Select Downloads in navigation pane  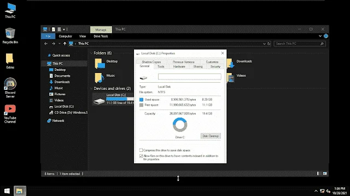(x=60, y=82)
